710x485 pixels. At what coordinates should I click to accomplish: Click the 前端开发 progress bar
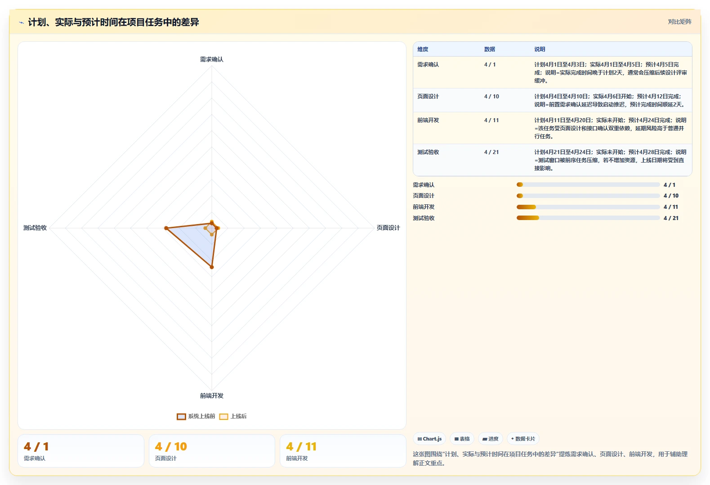[x=588, y=207]
